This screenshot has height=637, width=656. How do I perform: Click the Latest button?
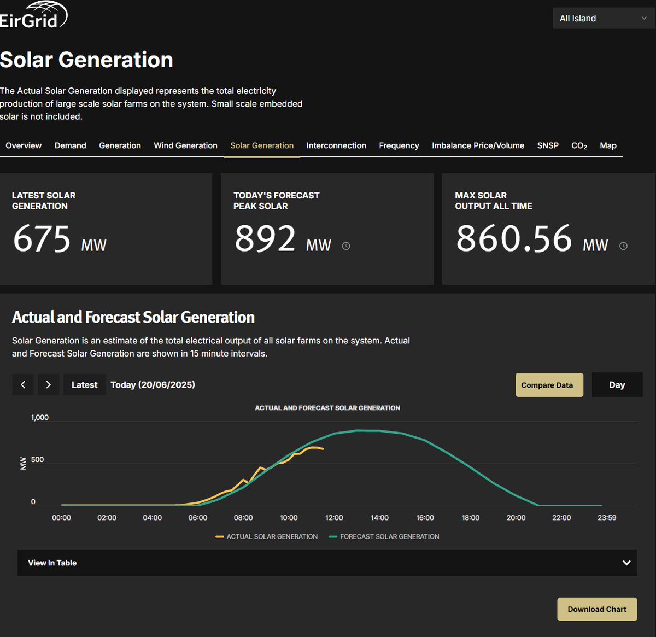point(85,385)
